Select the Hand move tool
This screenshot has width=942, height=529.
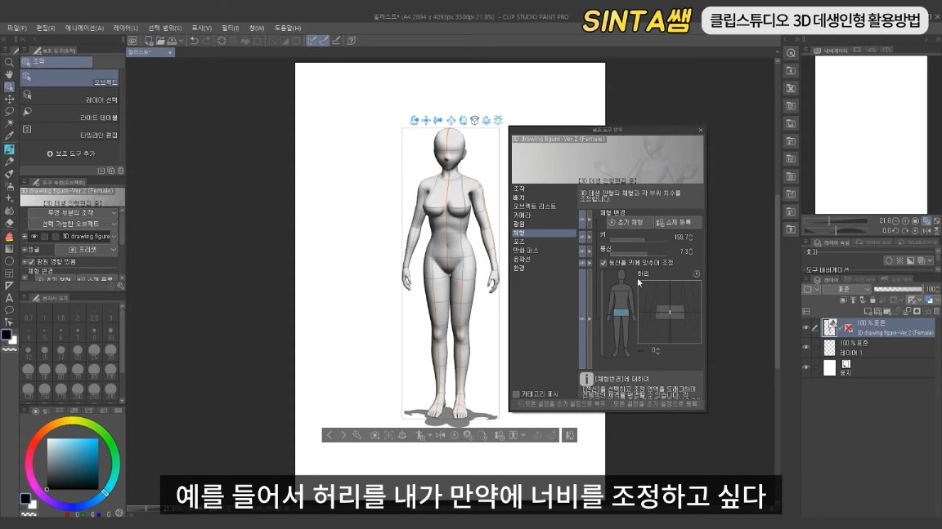point(9,74)
